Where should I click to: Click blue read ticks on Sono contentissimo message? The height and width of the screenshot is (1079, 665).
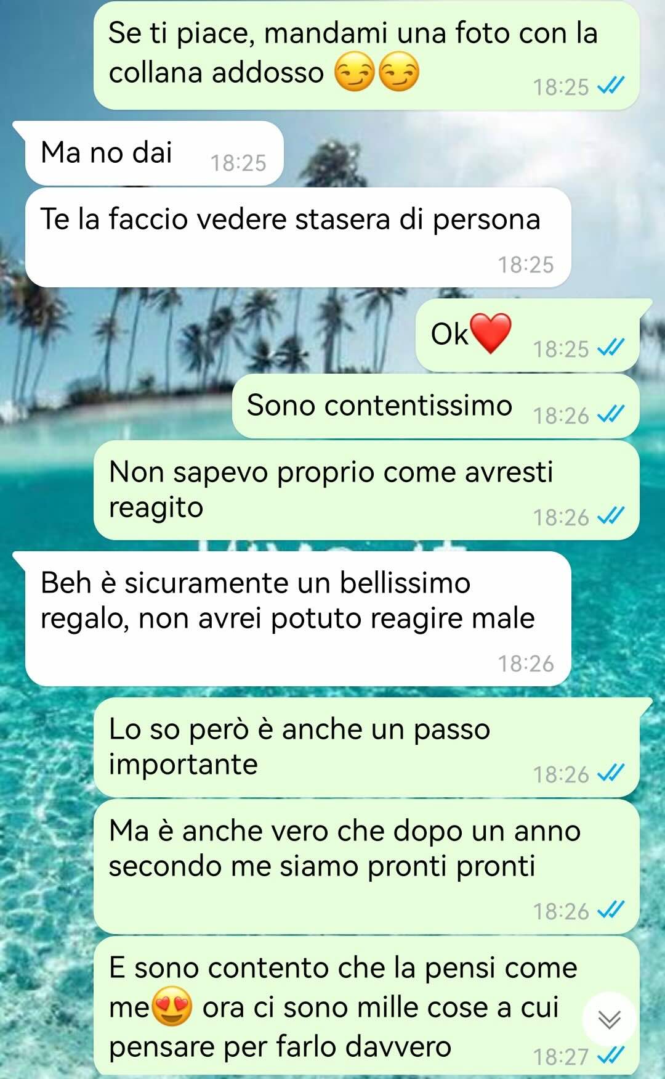[x=611, y=414]
